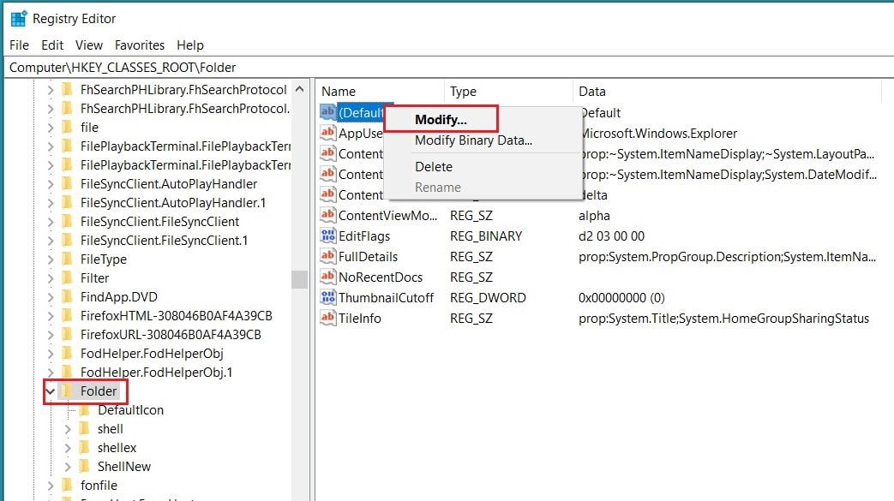Screen dimensions: 894x501
Task: Click the folder icon of fonfile key
Action: point(67,485)
